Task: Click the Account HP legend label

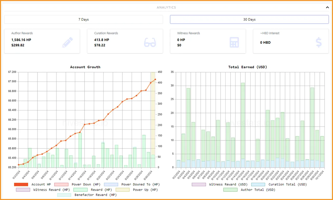Action: pos(41,184)
